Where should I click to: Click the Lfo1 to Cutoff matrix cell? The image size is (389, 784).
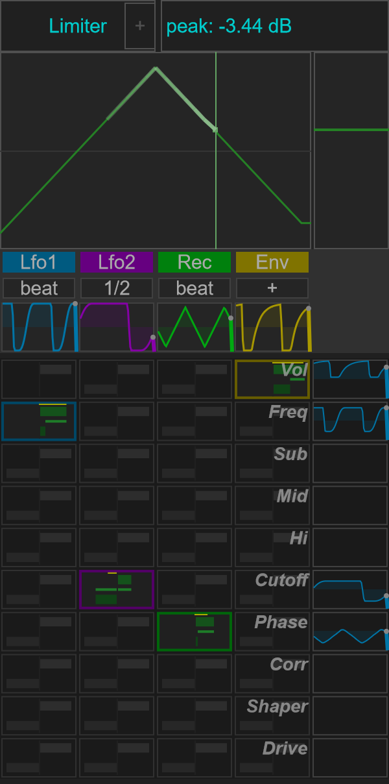39,589
